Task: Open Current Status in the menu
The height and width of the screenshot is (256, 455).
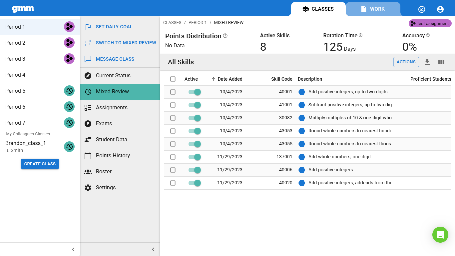Action: [x=120, y=75]
